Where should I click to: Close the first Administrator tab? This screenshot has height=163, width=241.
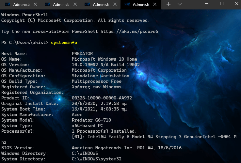click(x=35, y=5)
